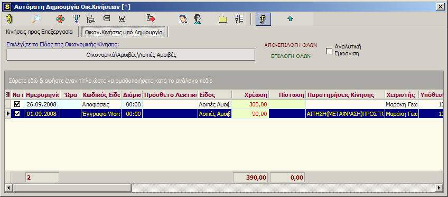Screen dimensions: 448x197
Task: Click the lightning bolt toolbar icon
Action: pyautogui.click(x=263, y=19)
